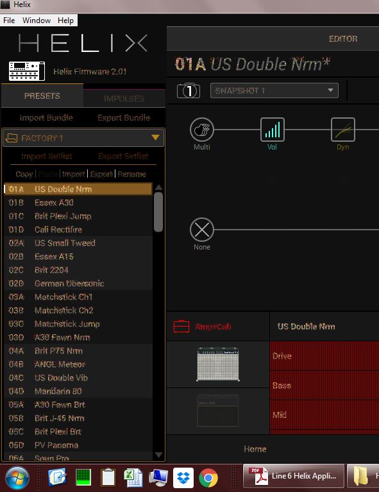Click the Helix device icon
Image resolution: width=379 pixels, height=492 pixels.
pyautogui.click(x=27, y=71)
